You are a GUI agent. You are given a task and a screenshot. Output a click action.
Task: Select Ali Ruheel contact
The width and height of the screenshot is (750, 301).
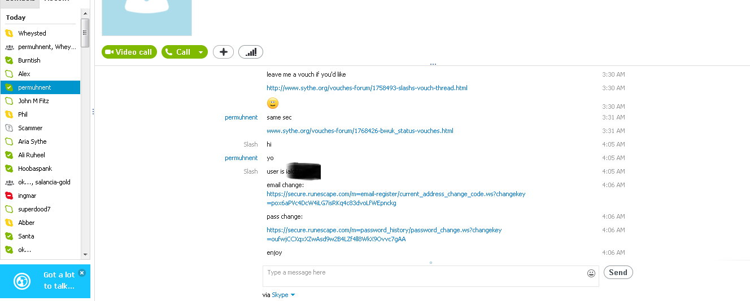(x=40, y=155)
